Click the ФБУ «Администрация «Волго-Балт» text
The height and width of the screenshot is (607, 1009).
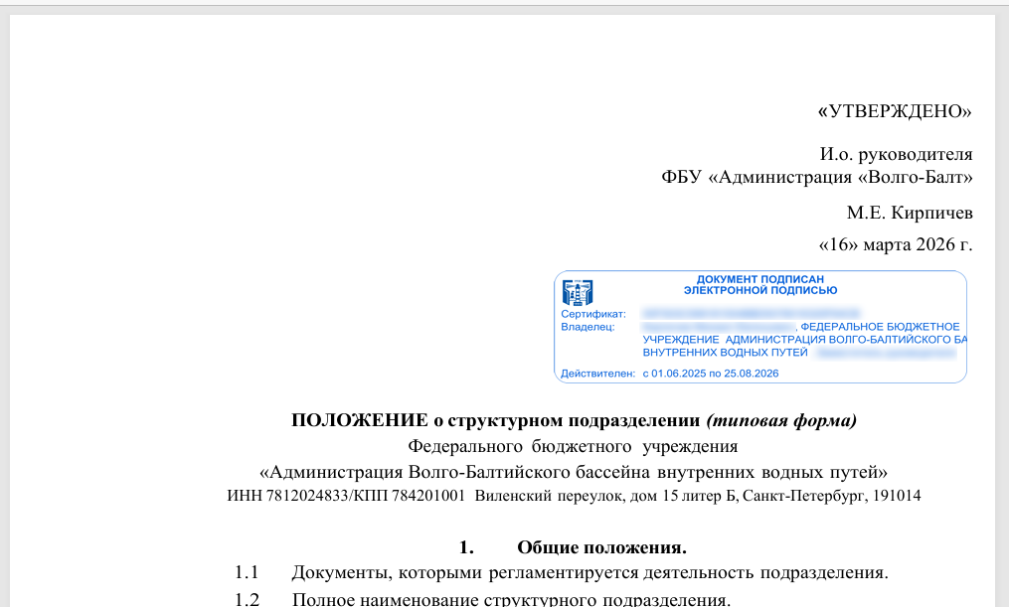coord(816,178)
